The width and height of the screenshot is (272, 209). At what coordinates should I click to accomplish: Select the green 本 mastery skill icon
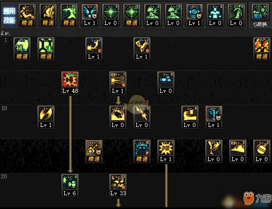[x=46, y=49]
